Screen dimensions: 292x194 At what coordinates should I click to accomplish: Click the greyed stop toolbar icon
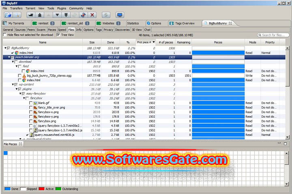[75, 15]
